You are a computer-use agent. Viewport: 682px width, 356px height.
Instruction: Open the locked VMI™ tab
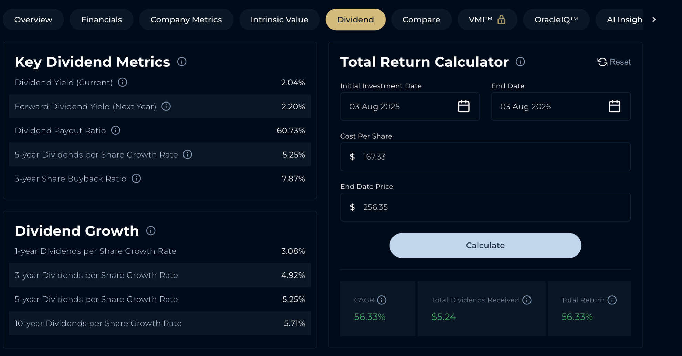pyautogui.click(x=487, y=20)
